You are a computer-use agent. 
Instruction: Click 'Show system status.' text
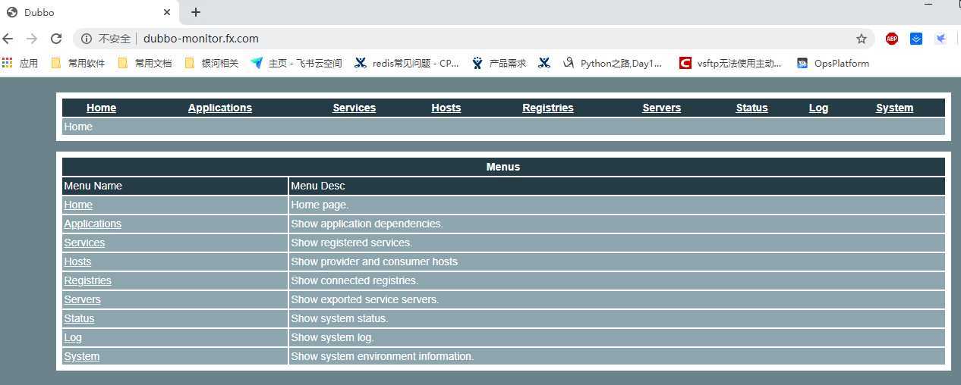click(339, 318)
